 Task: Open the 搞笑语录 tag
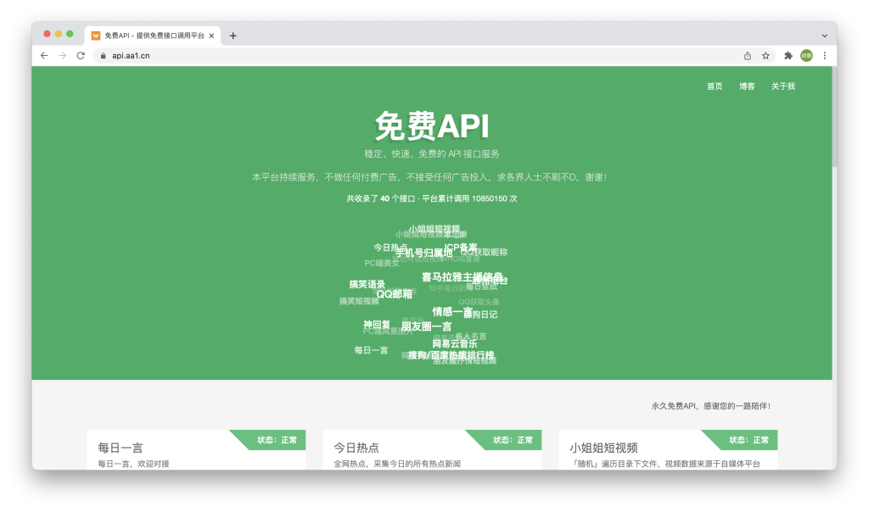click(x=367, y=284)
